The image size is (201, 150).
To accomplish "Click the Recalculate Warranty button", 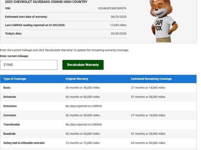I will (x=83, y=65).
